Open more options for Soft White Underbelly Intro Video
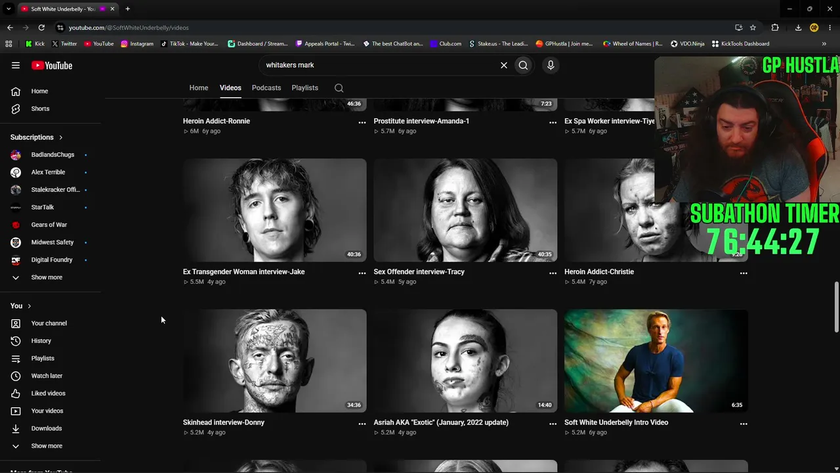Image resolution: width=840 pixels, height=473 pixels. click(744, 424)
